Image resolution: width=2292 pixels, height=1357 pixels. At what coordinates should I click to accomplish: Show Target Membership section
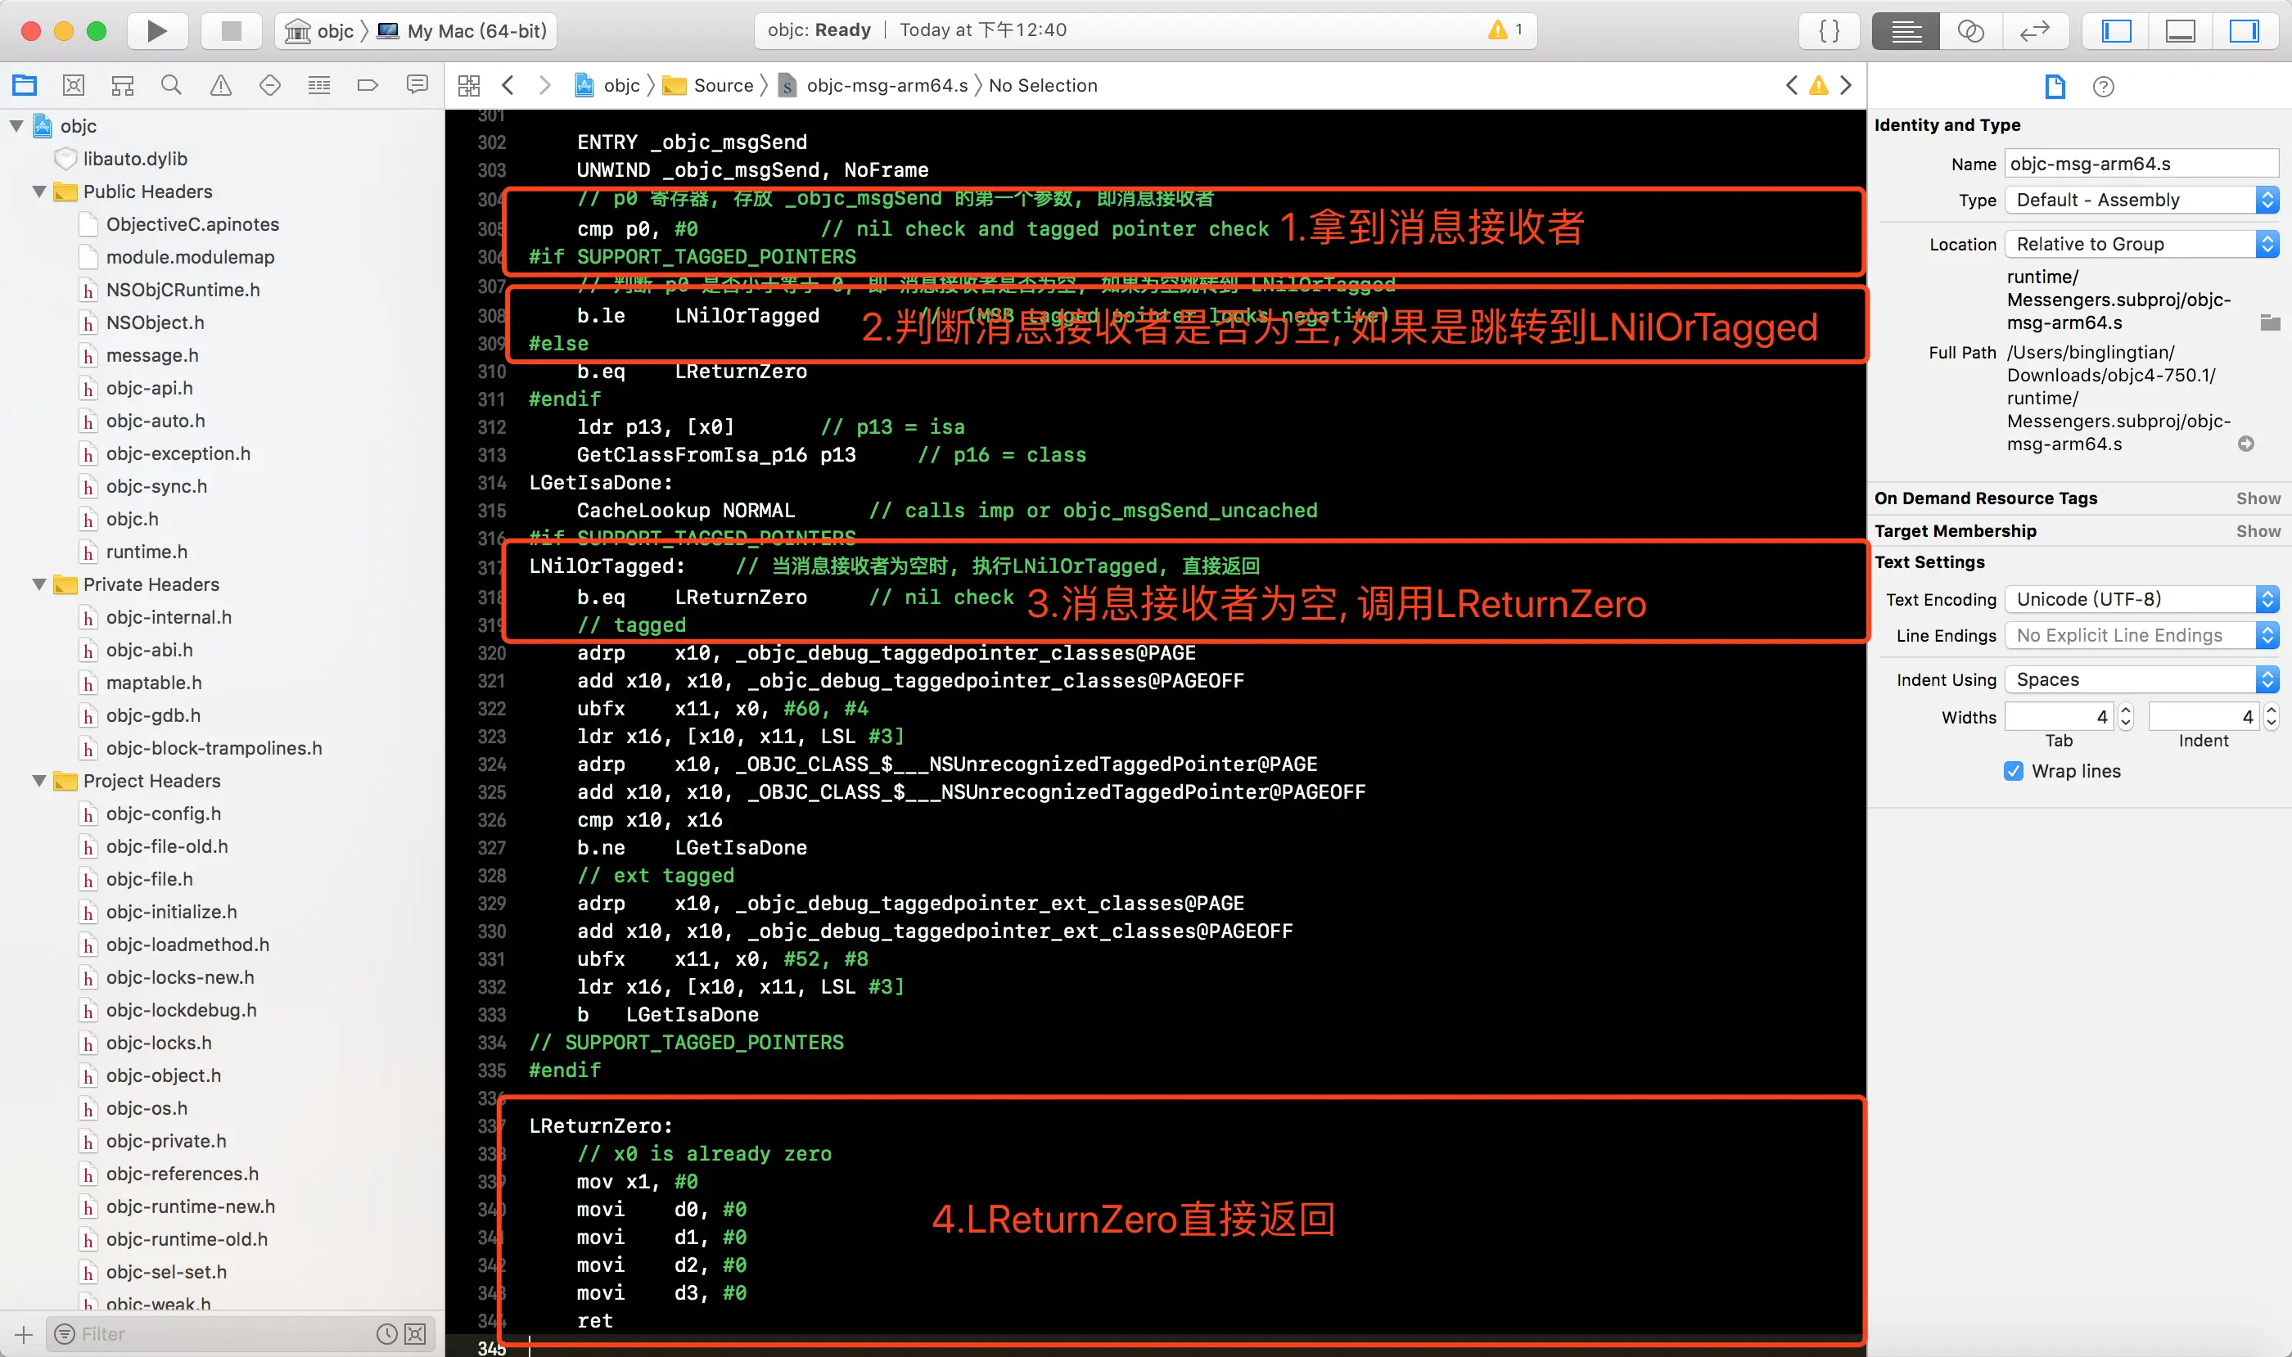2258,531
